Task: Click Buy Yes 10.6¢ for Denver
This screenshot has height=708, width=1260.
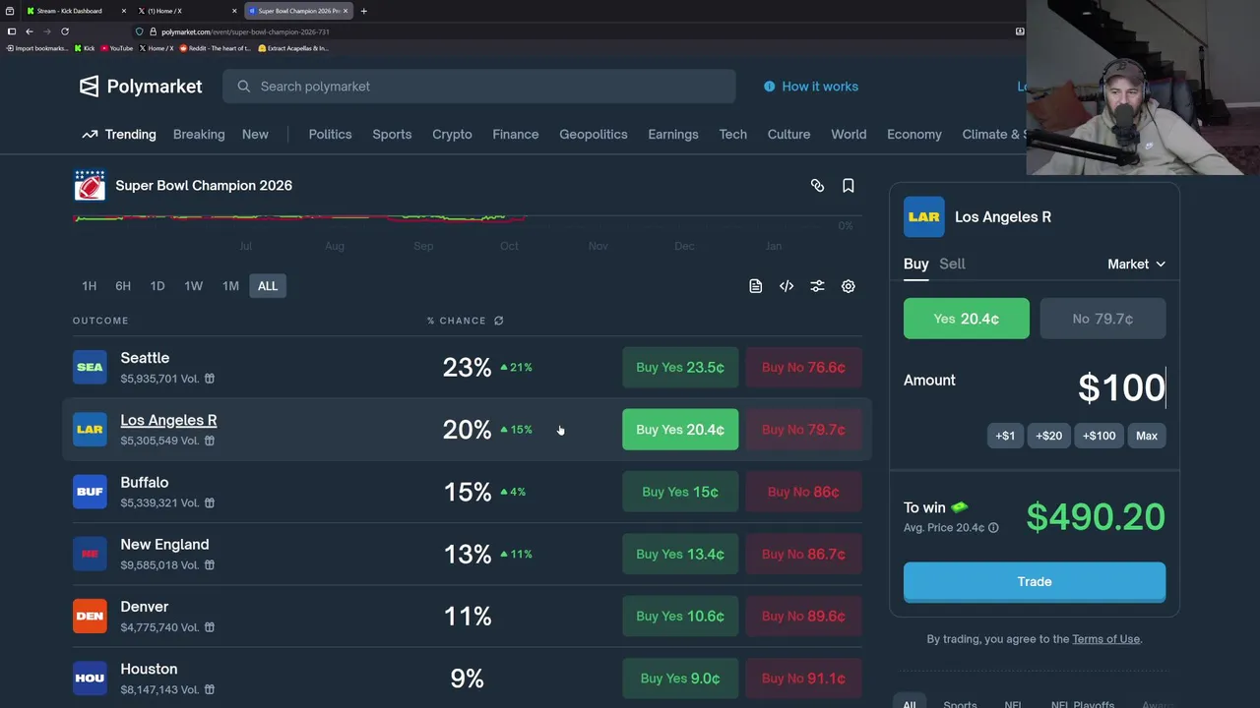Action: (x=680, y=616)
